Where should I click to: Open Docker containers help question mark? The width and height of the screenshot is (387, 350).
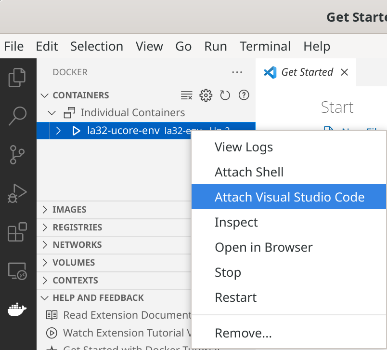click(x=244, y=95)
